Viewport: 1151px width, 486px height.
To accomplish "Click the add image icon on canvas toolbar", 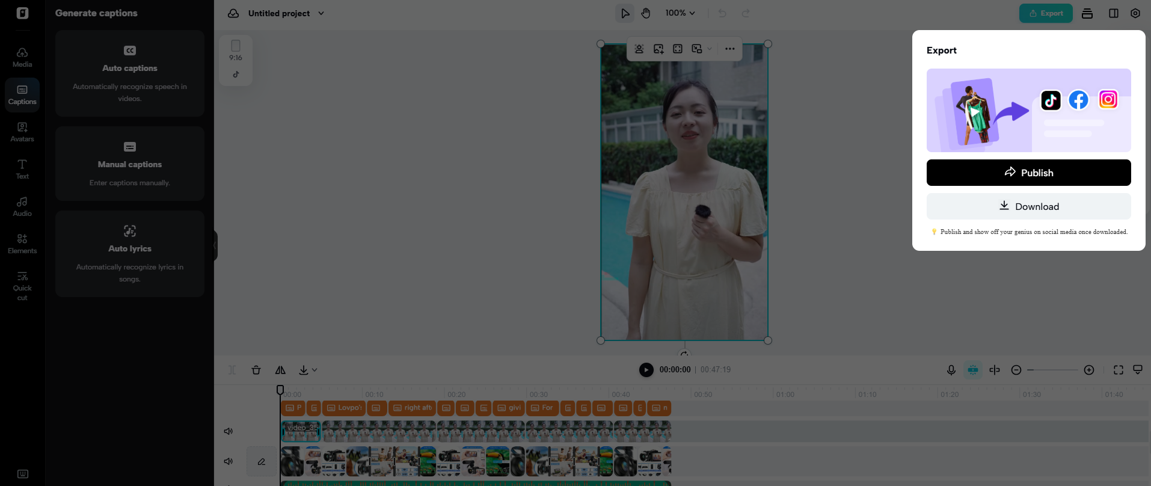I will (658, 49).
